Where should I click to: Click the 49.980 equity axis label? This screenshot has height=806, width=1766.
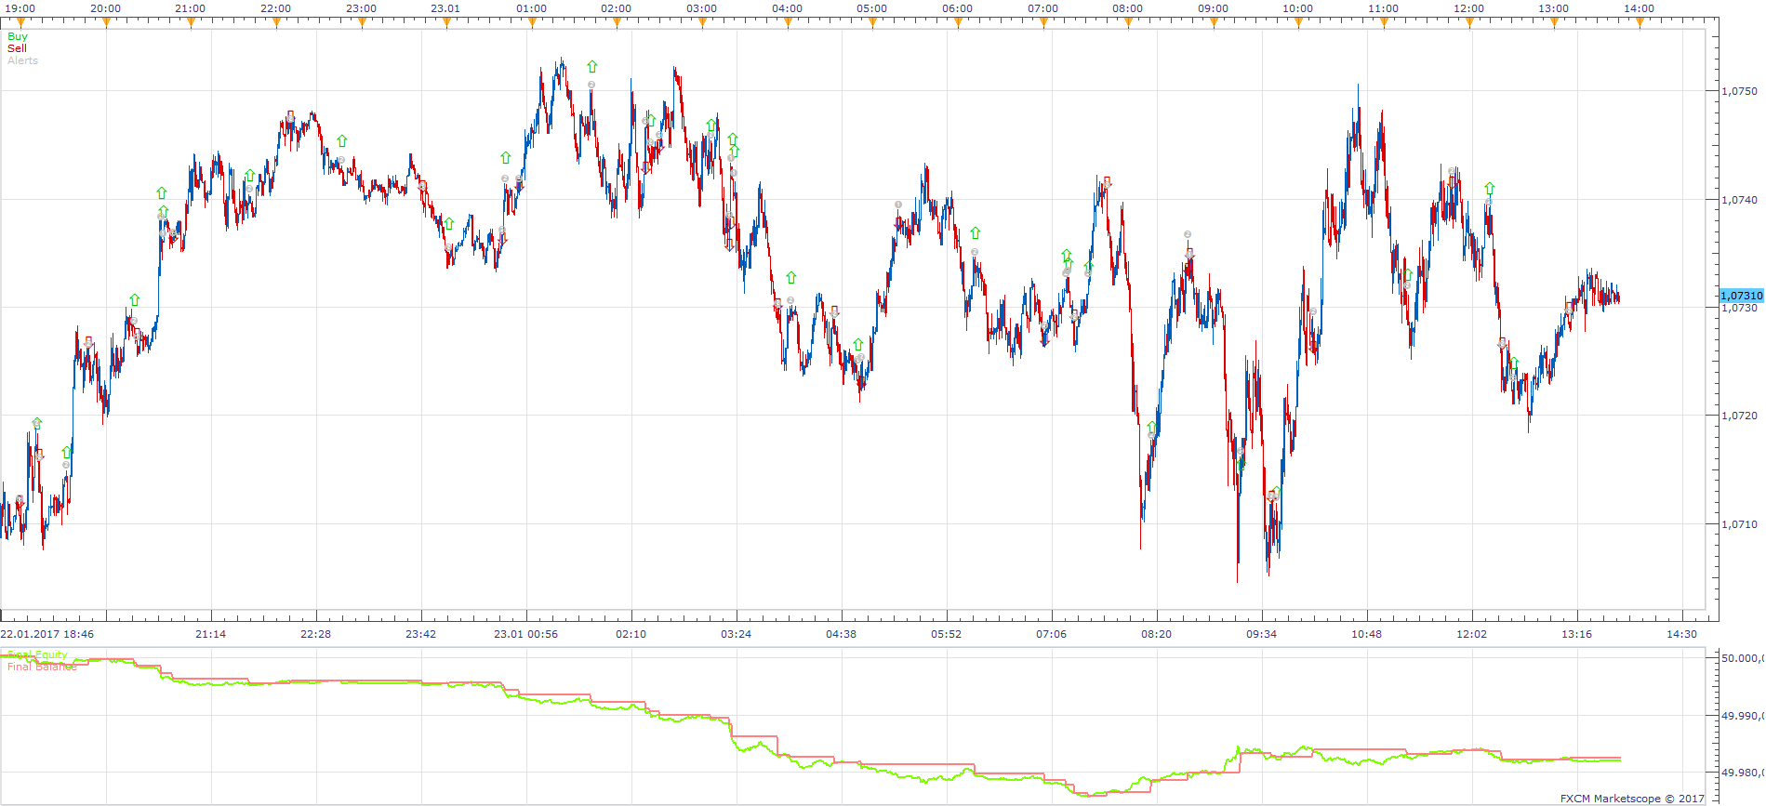[1742, 773]
